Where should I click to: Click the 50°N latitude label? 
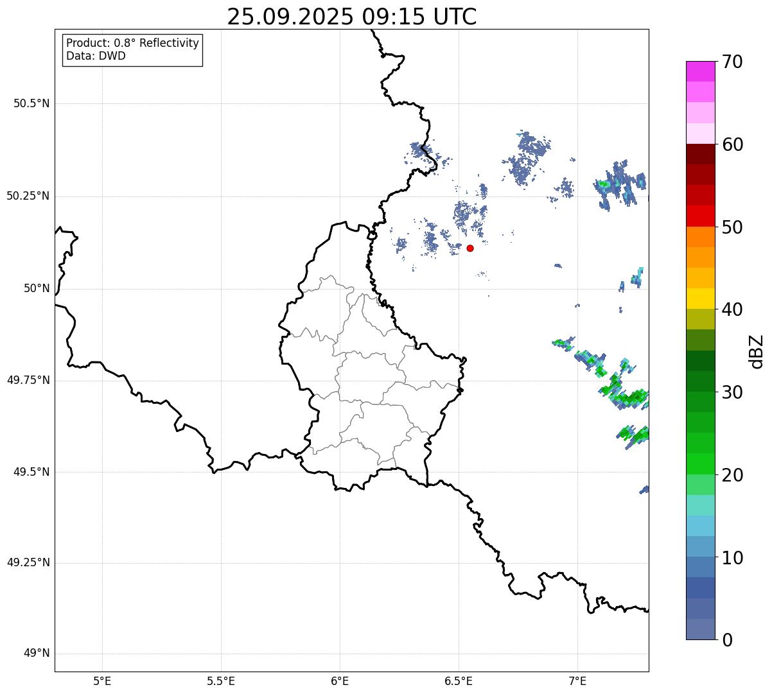pos(37,288)
